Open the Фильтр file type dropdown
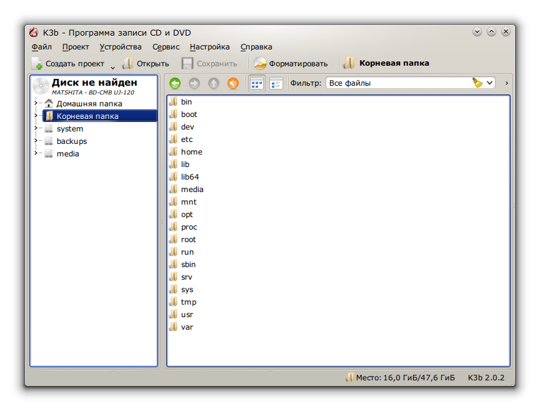This screenshot has width=540, height=411. click(490, 83)
